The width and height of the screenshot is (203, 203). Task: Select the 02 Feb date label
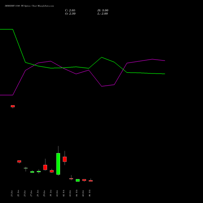(x=64, y=193)
